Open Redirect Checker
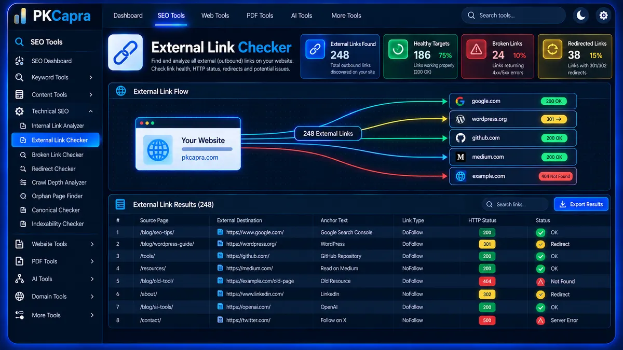This screenshot has height=350, width=623. [53, 169]
